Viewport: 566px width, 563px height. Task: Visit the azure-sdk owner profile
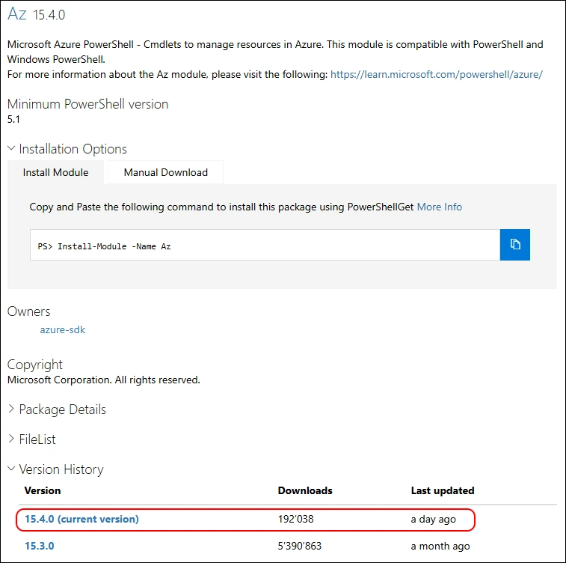tap(63, 329)
